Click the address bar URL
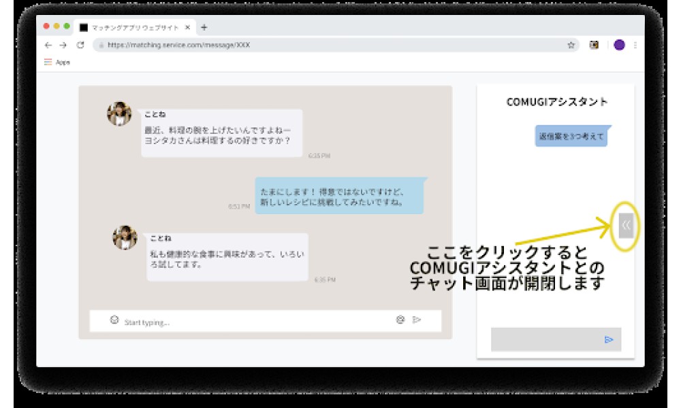This screenshot has height=408, width=681. 178,45
